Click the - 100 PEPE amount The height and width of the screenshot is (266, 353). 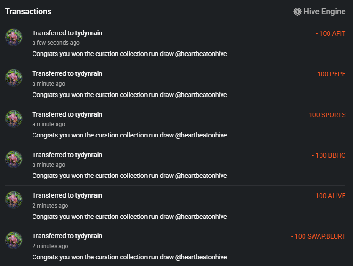point(329,74)
